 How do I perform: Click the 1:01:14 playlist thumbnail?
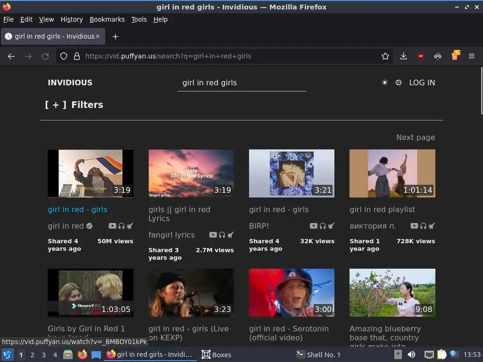click(392, 173)
